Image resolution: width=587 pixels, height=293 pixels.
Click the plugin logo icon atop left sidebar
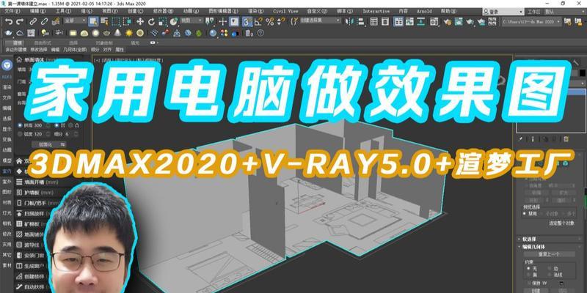pos(7,65)
